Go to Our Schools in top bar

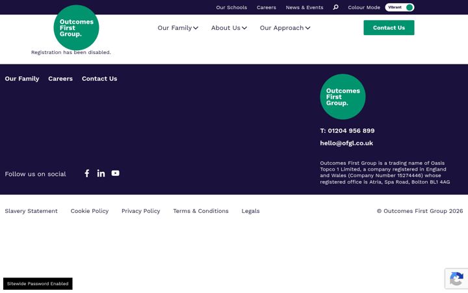tap(231, 7)
